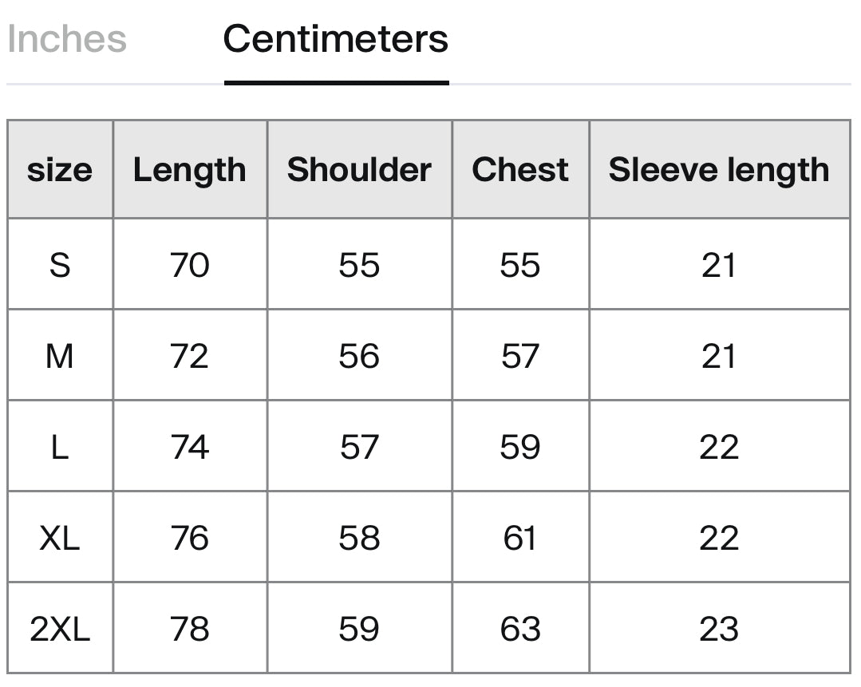Click the Chest column header

tap(520, 170)
